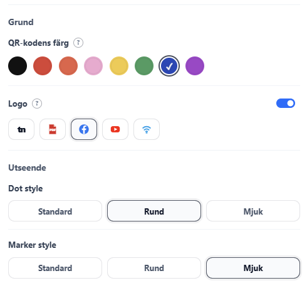
Task: Pick the YouTube logo icon
Action: 115,129
